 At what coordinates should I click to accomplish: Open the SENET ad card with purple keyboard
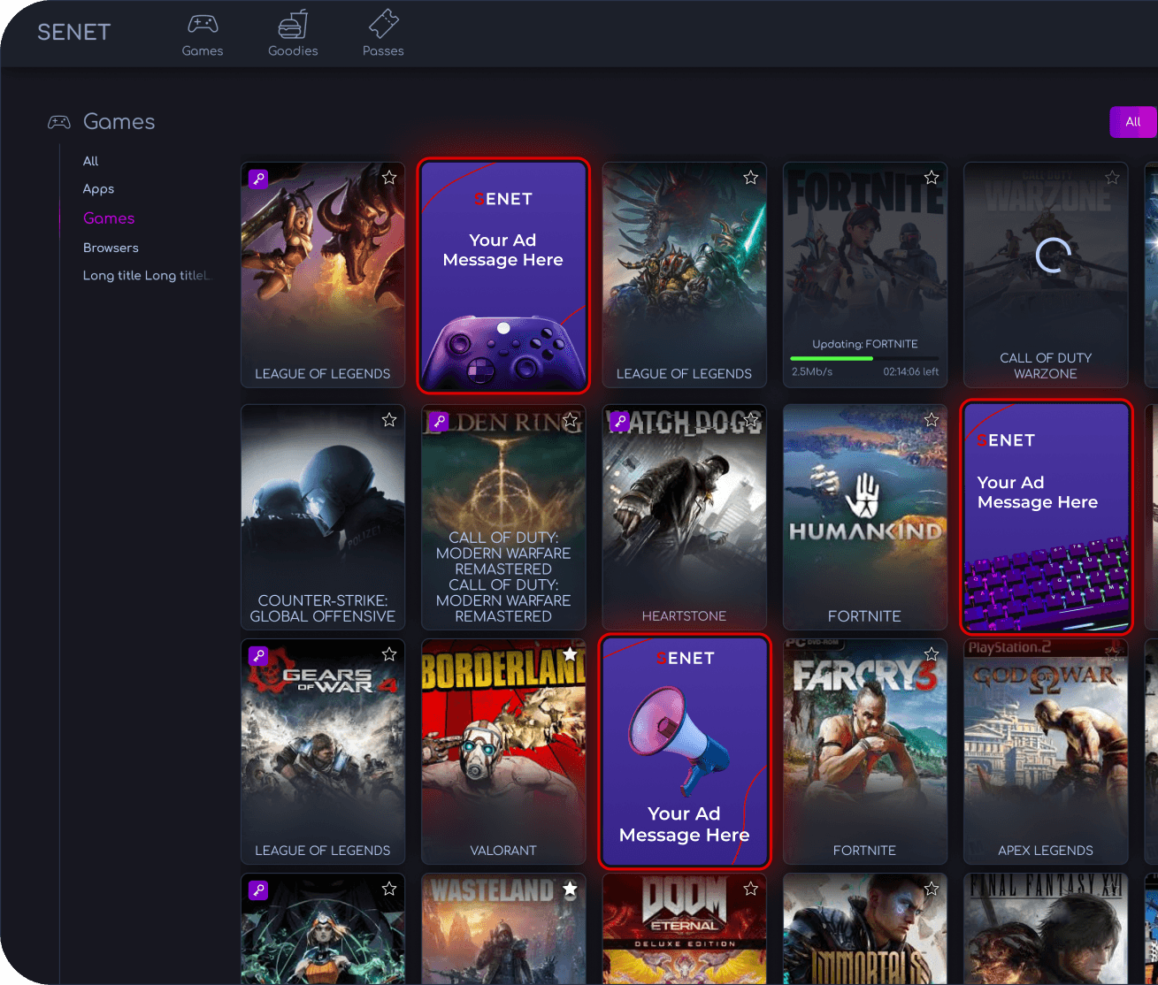1046,517
